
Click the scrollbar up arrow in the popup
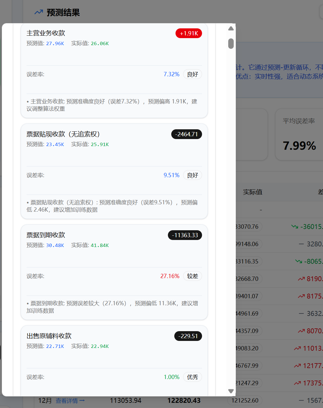231,28
